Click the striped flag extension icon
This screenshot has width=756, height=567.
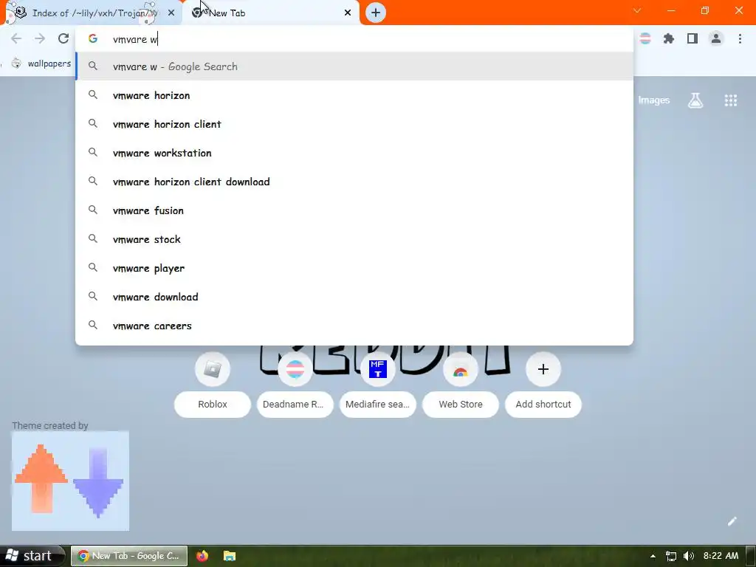(x=645, y=38)
